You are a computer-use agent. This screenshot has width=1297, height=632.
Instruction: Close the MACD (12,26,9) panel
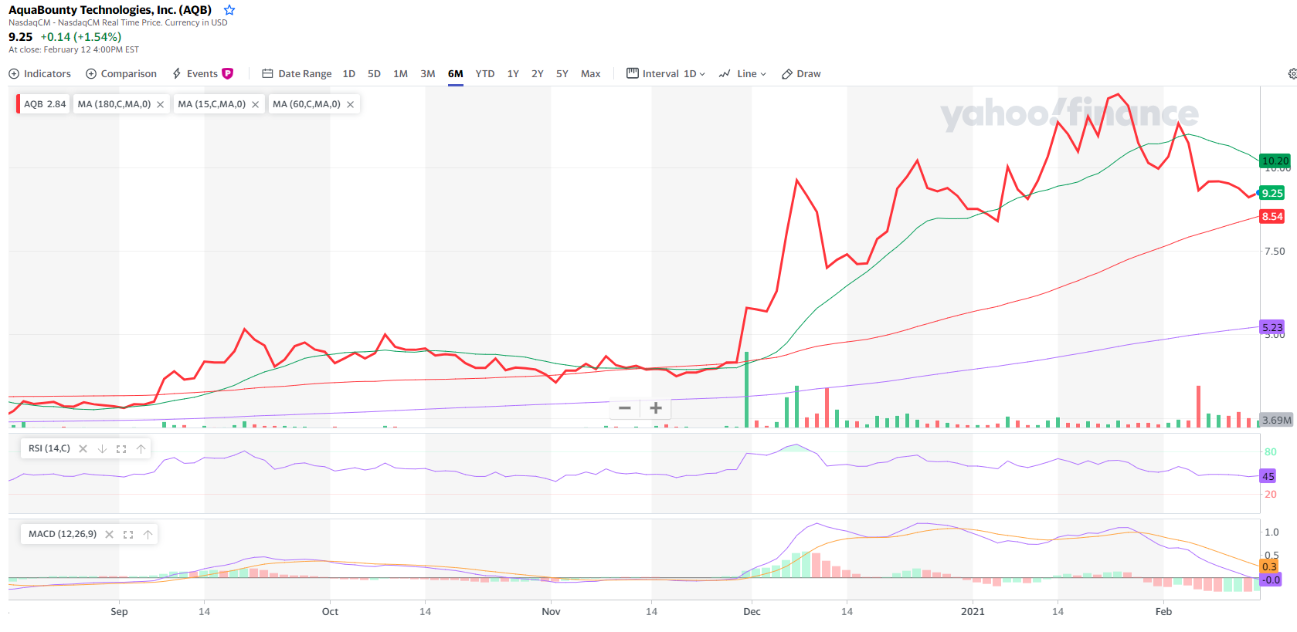pyautogui.click(x=110, y=534)
